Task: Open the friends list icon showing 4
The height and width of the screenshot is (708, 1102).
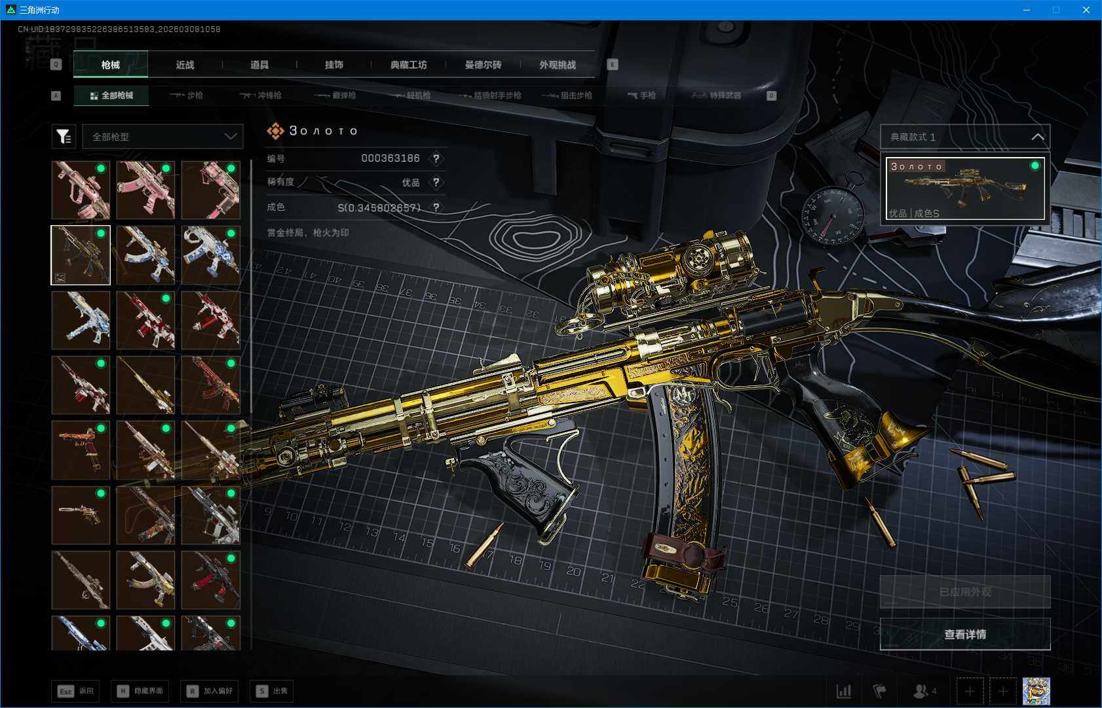Action: (x=924, y=691)
